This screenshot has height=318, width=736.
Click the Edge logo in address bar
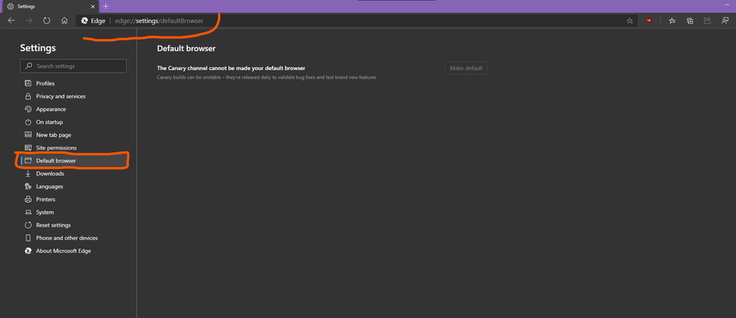coord(85,21)
